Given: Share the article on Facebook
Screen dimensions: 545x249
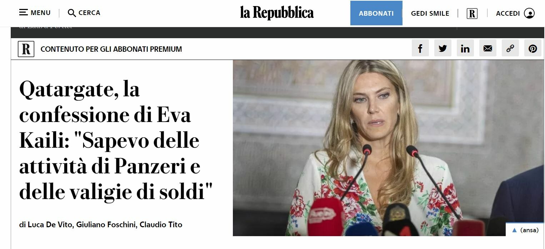Looking at the screenshot, I should pyautogui.click(x=420, y=48).
